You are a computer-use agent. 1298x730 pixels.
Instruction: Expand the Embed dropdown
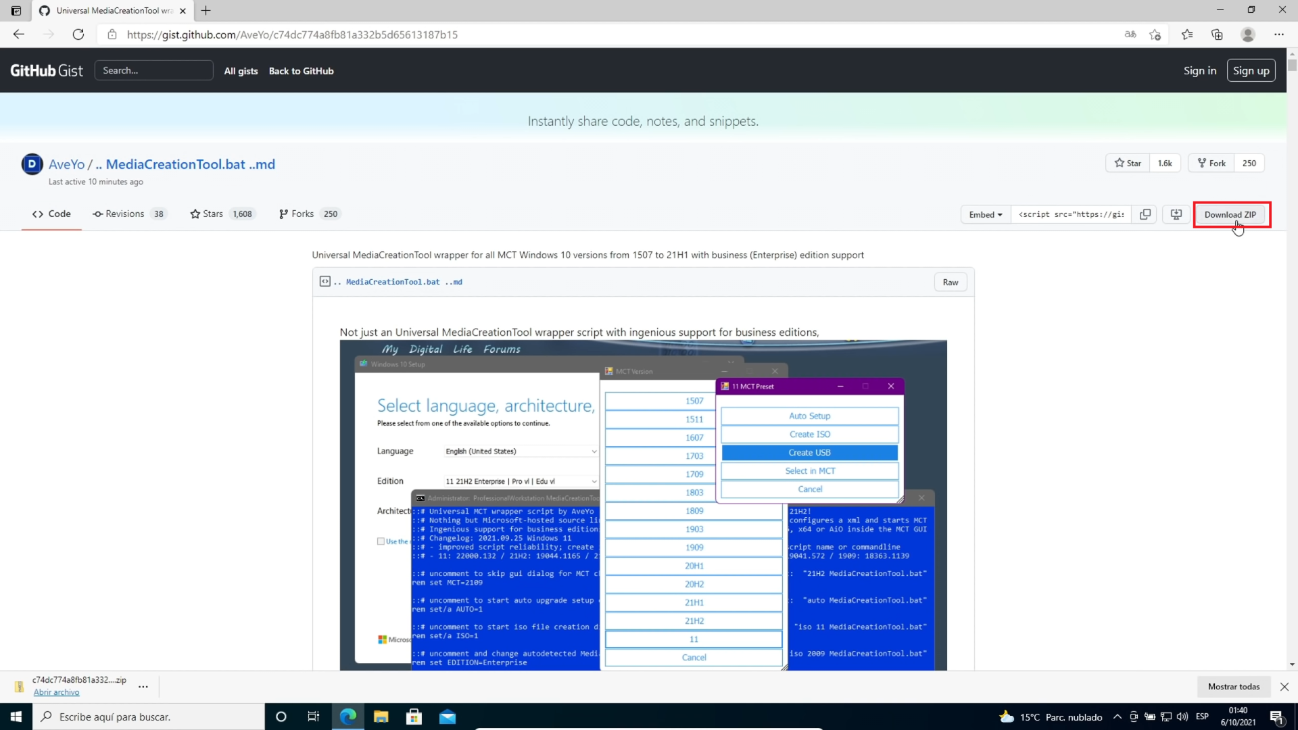tap(985, 214)
